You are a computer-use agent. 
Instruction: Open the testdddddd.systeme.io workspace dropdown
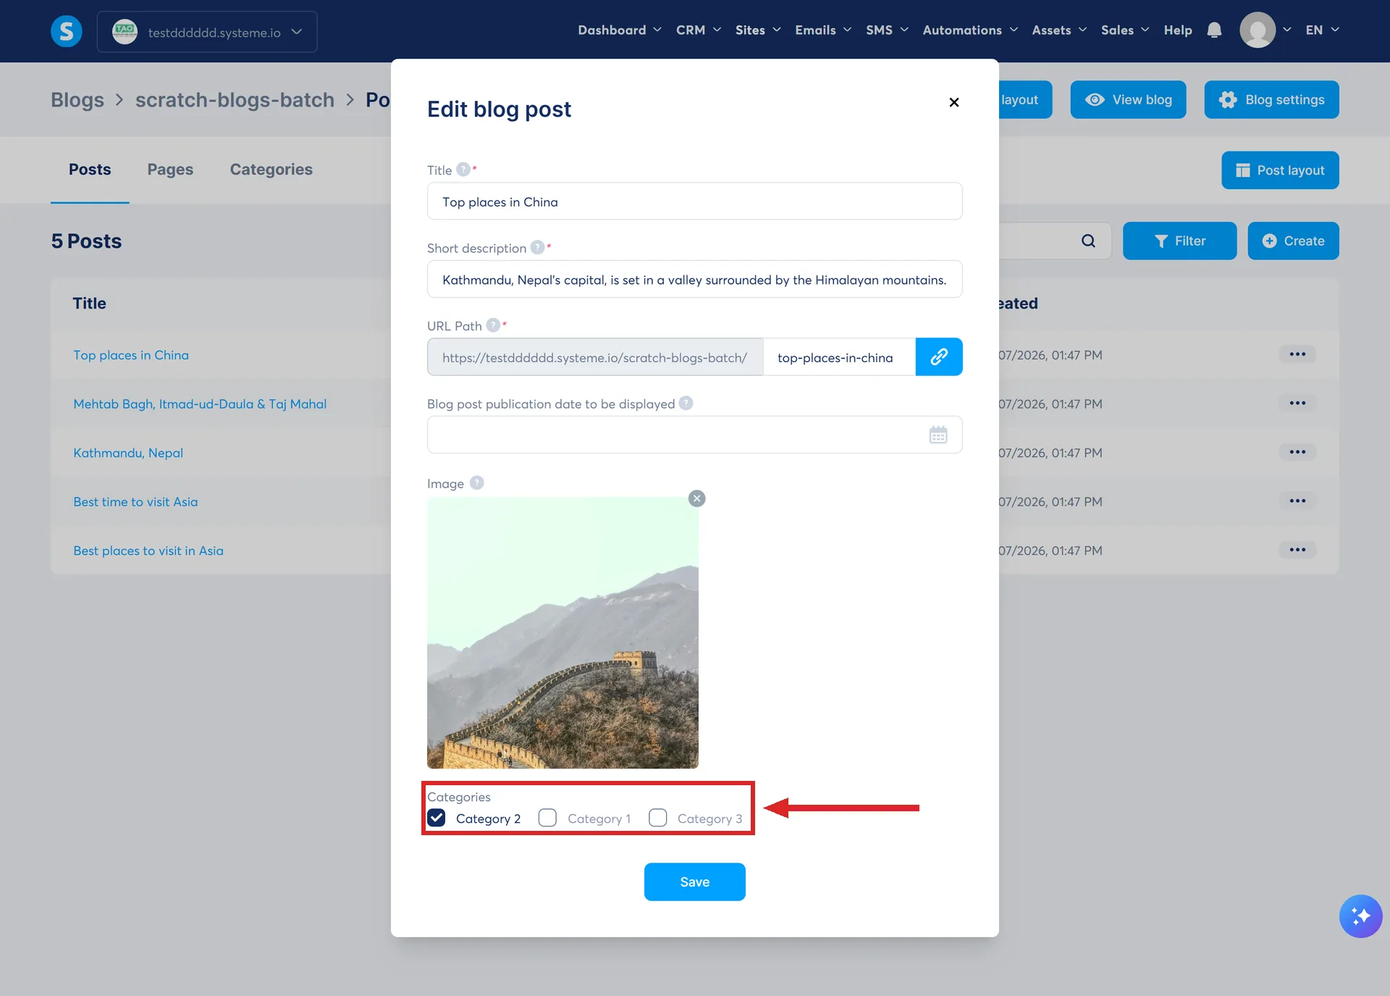pos(207,32)
